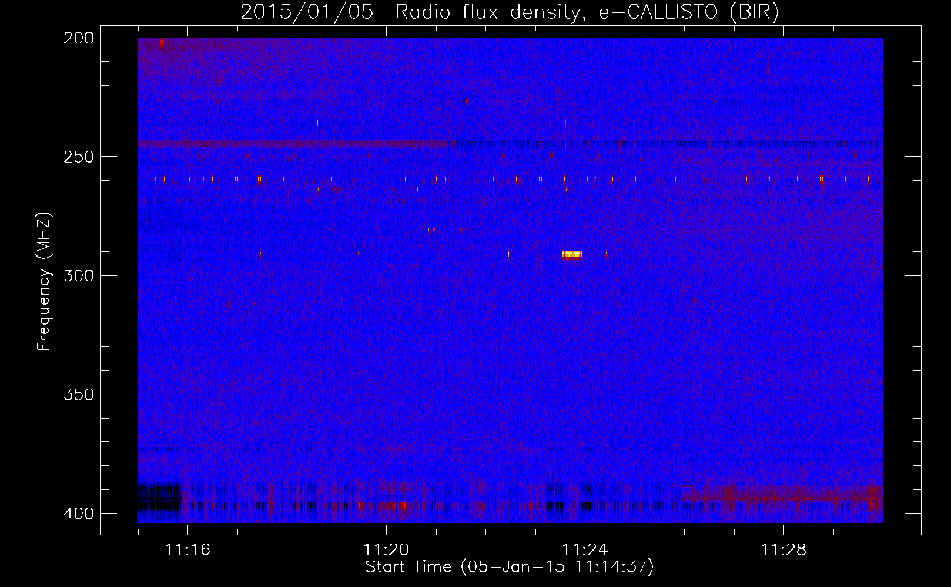Click the "Start Time (05-Jan-15 11:14:37)" label
This screenshot has width=951, height=587.
510,567
